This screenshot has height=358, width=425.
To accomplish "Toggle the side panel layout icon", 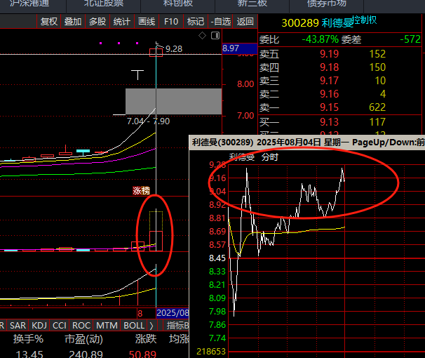I will tap(215, 36).
